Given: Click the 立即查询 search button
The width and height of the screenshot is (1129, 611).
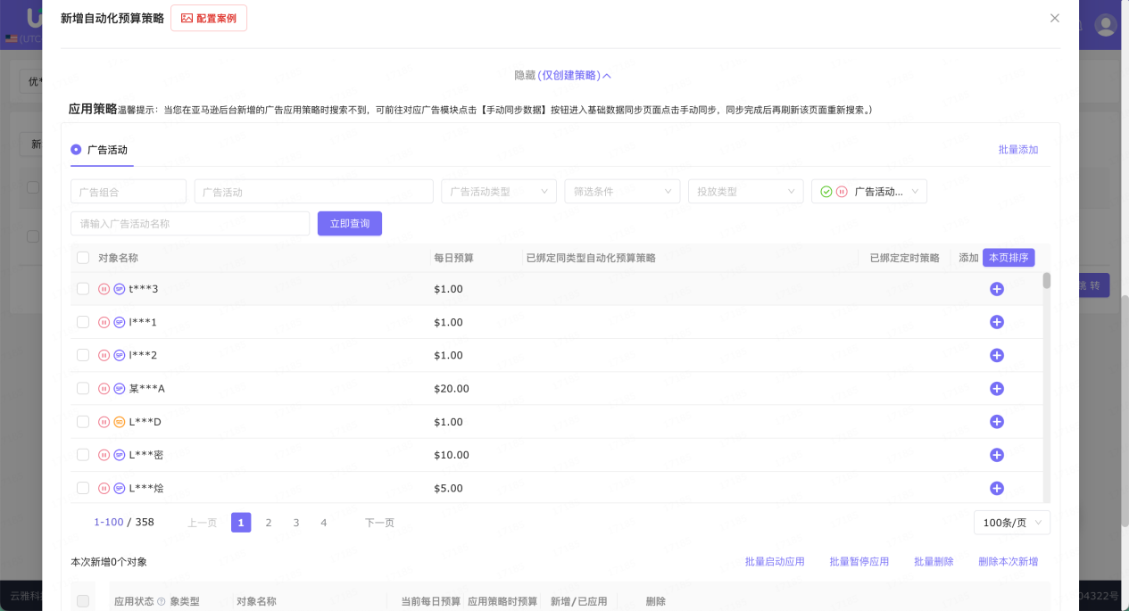Looking at the screenshot, I should coord(349,223).
